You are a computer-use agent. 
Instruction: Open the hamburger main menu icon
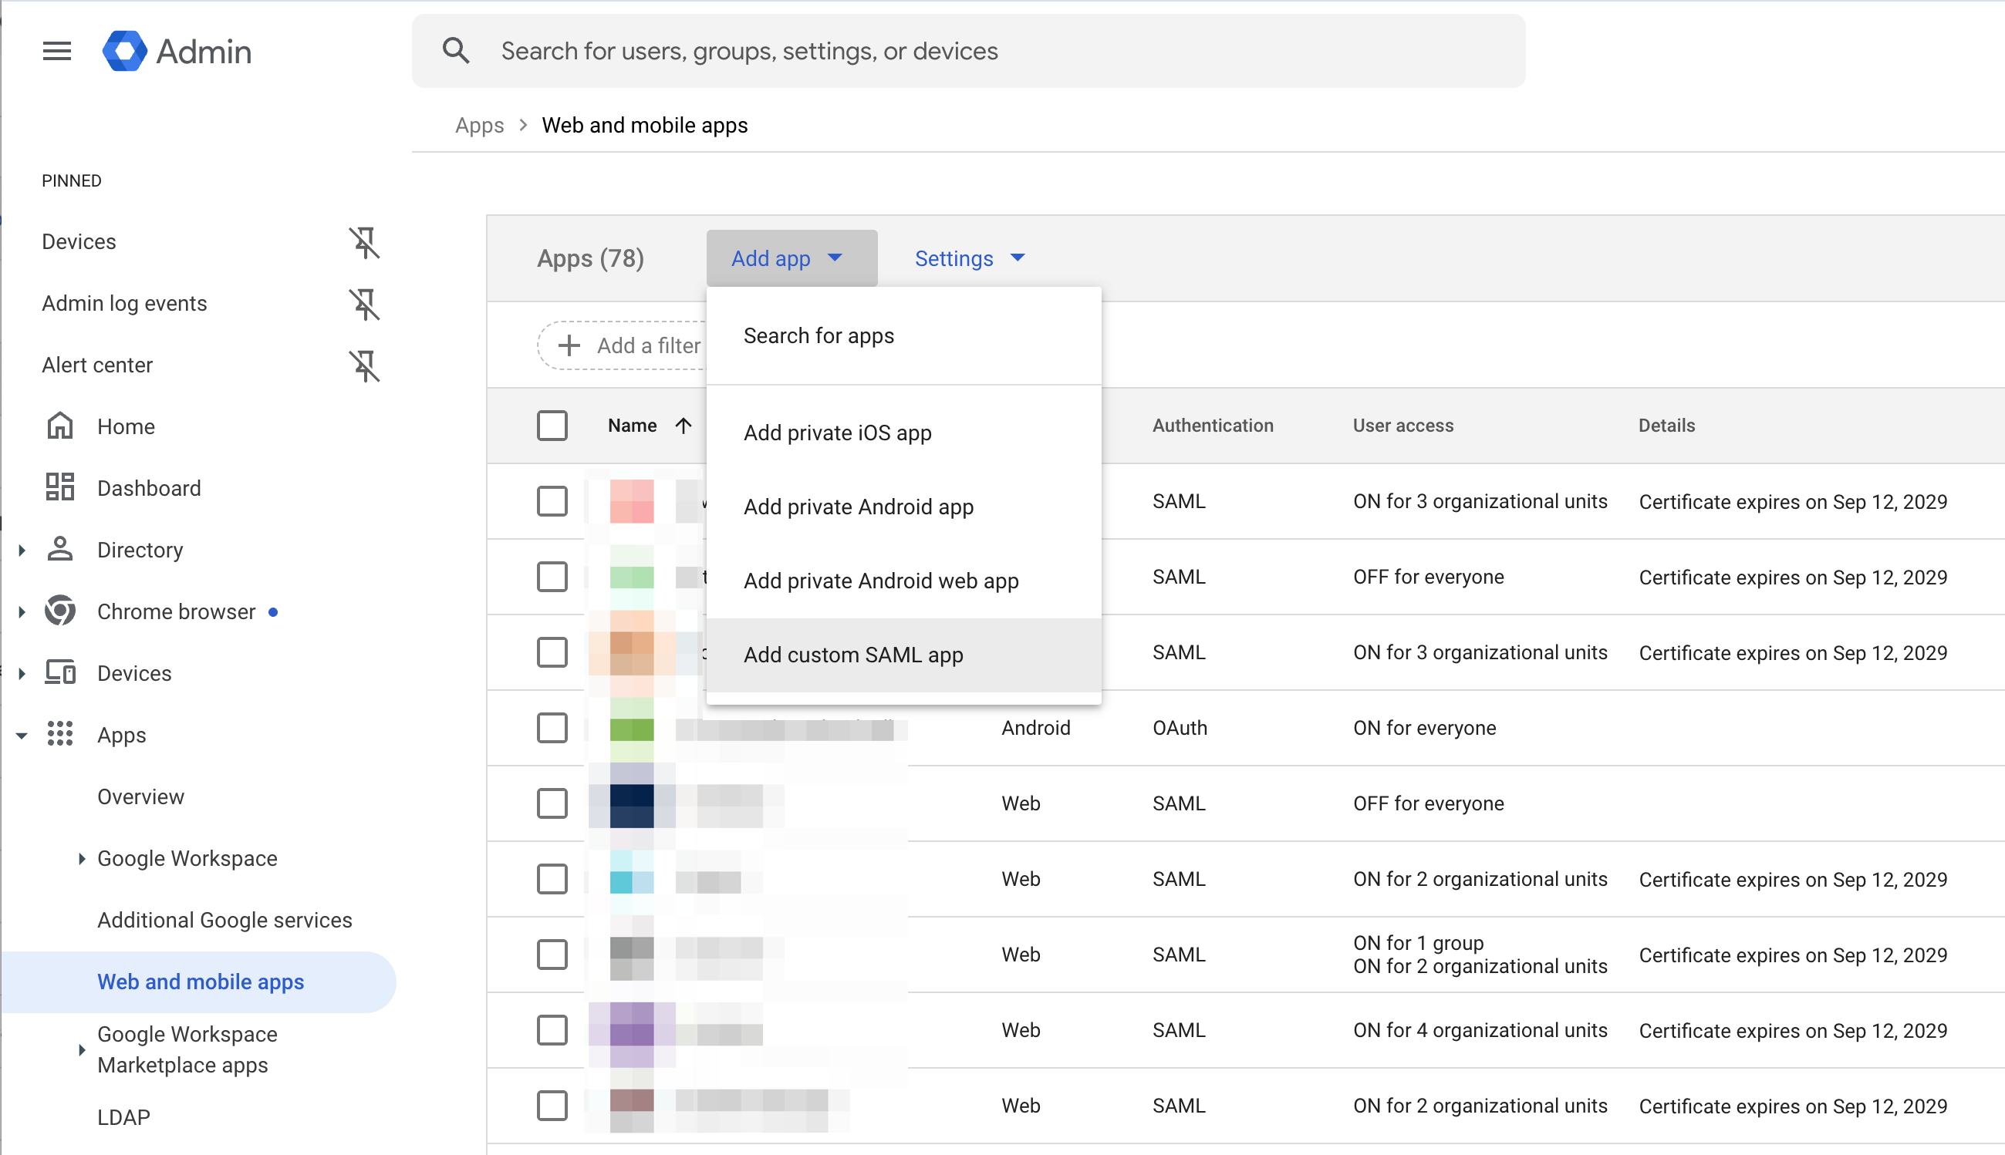pyautogui.click(x=56, y=52)
